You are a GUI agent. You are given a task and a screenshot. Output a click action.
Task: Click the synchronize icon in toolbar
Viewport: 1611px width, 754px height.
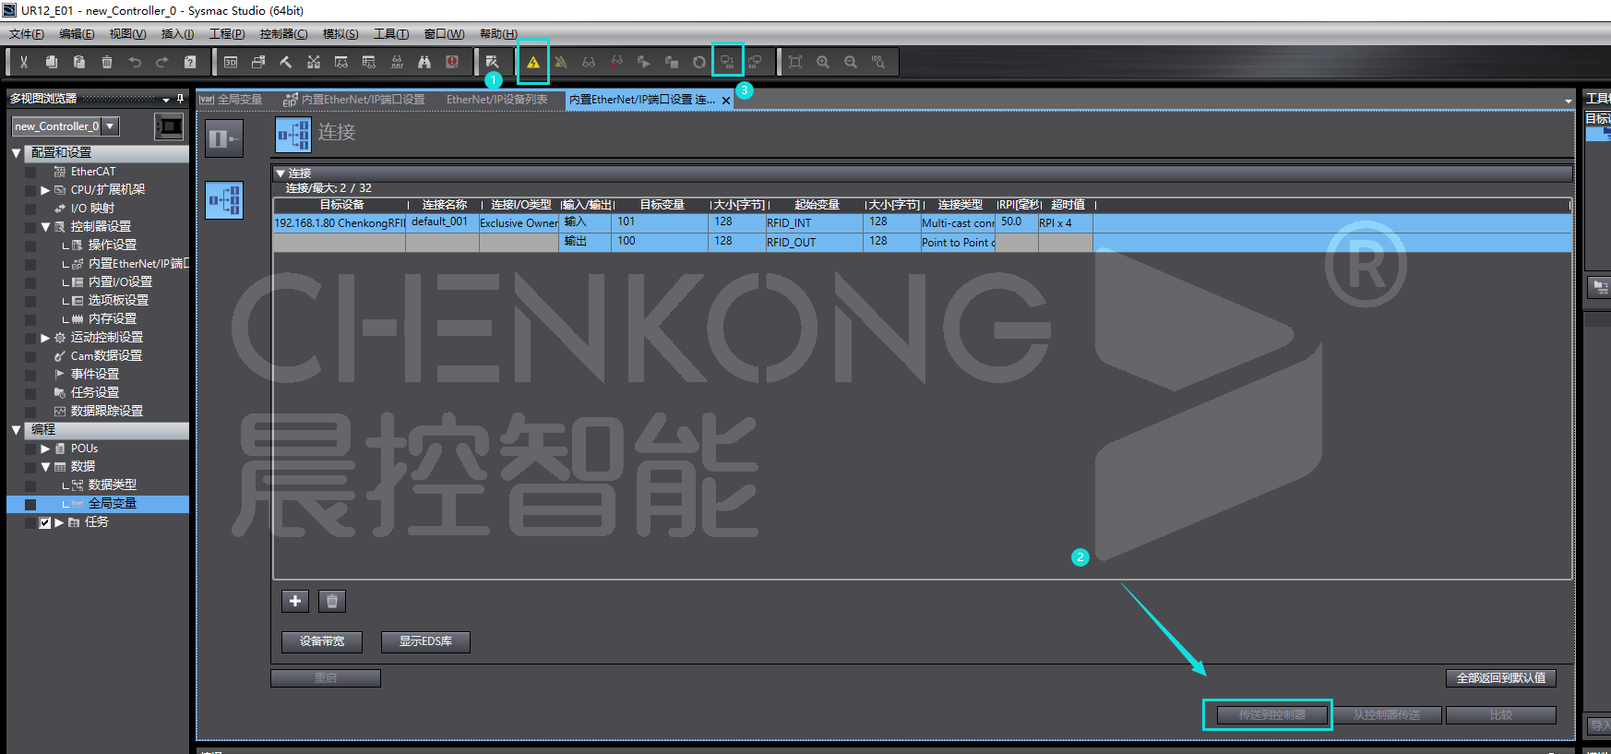[727, 62]
